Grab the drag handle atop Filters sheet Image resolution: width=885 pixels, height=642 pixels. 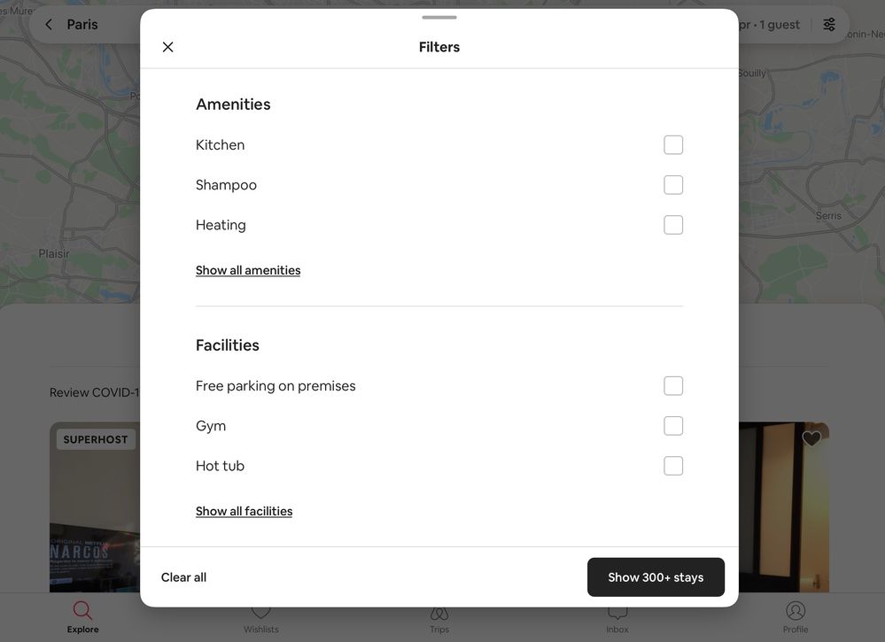[439, 17]
